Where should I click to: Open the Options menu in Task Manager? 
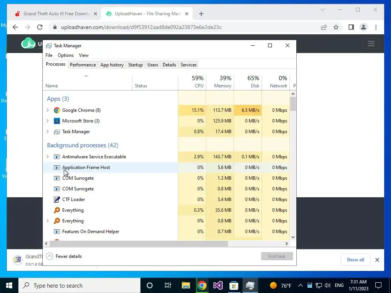pyautogui.click(x=66, y=55)
